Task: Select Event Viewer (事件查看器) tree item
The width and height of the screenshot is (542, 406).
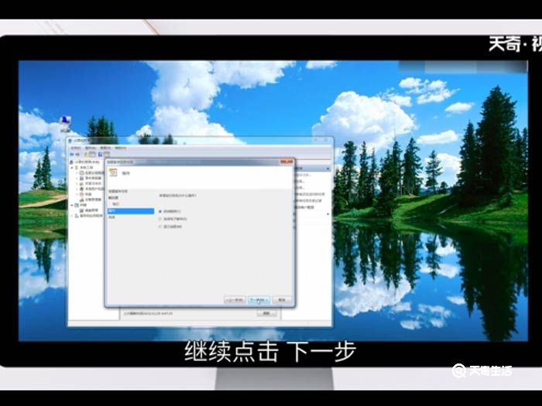Action: coord(91,178)
